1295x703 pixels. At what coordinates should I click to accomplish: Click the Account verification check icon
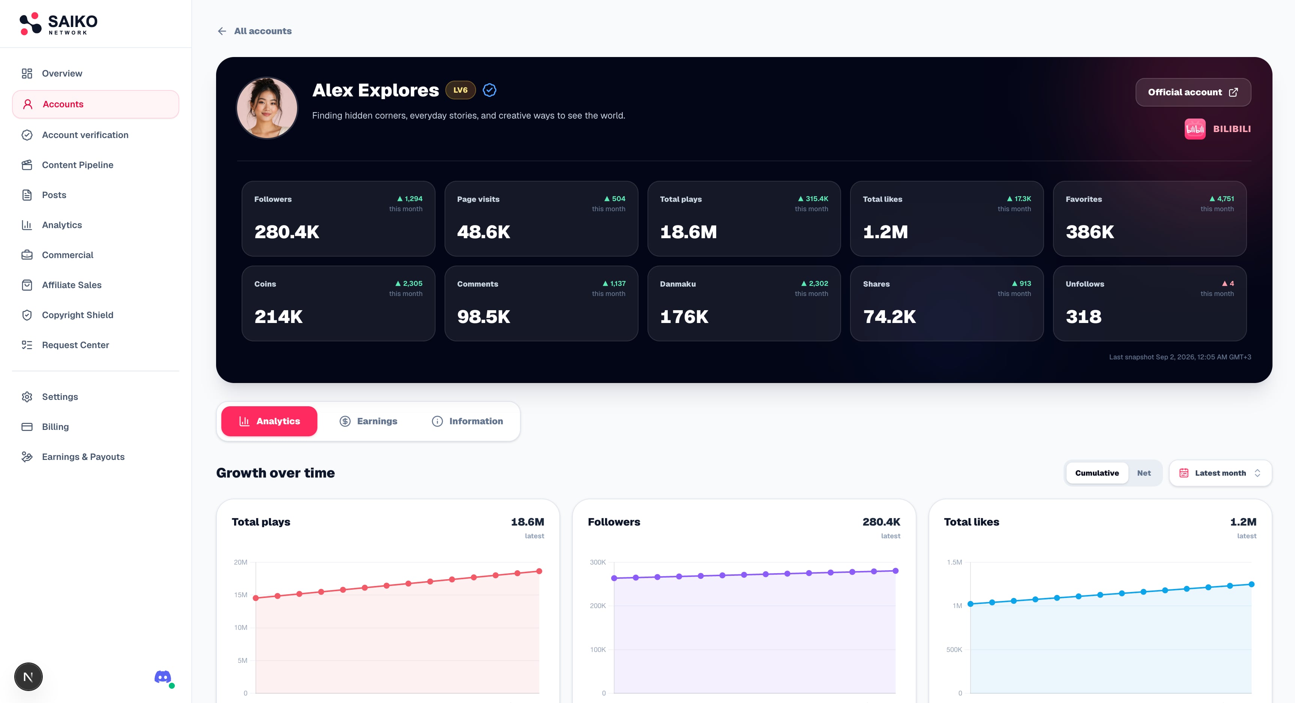[x=27, y=135]
